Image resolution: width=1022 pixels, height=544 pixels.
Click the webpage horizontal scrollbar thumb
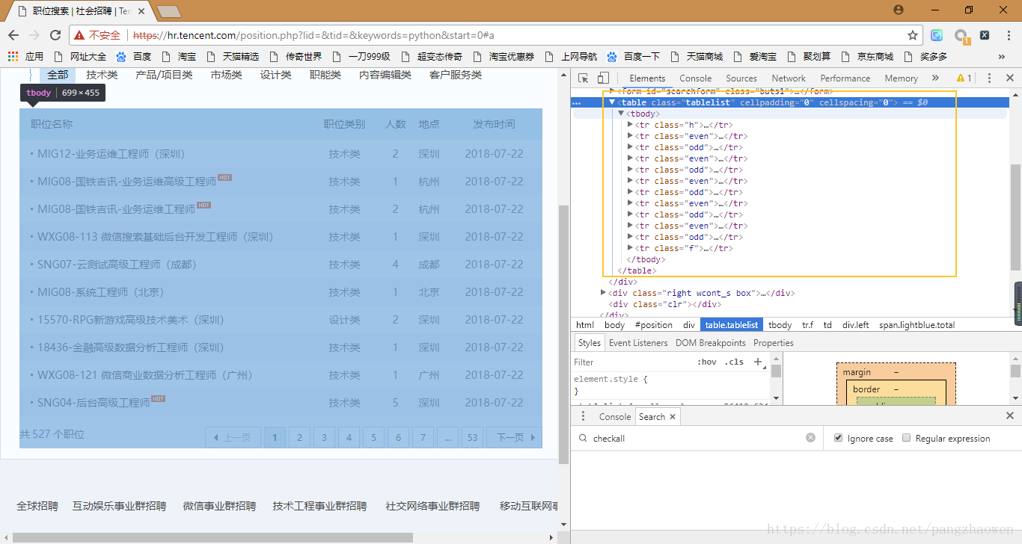coord(212,537)
